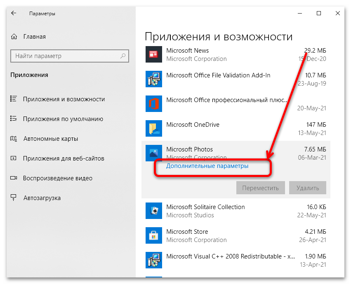Go to Автономные карты section
Viewport: 351px width, 284px height.
point(51,139)
